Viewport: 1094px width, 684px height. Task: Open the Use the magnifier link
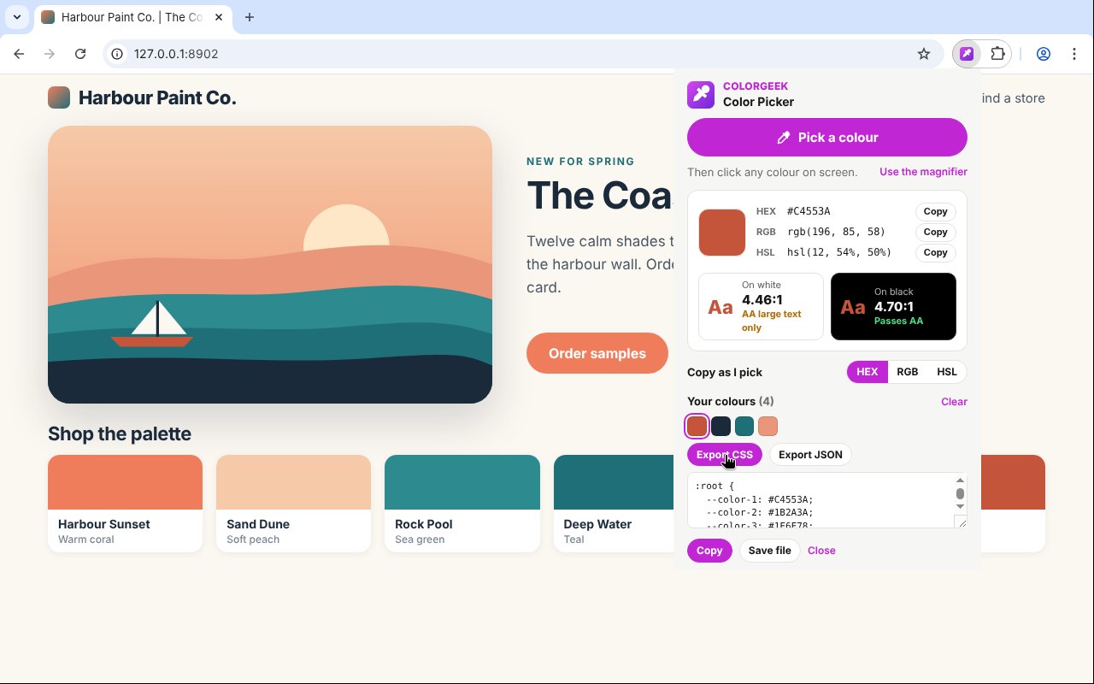[x=923, y=172]
